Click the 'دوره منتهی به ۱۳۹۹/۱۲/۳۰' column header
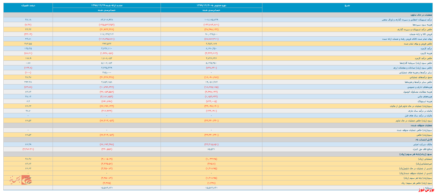The image size is (435, 193). 211,5
